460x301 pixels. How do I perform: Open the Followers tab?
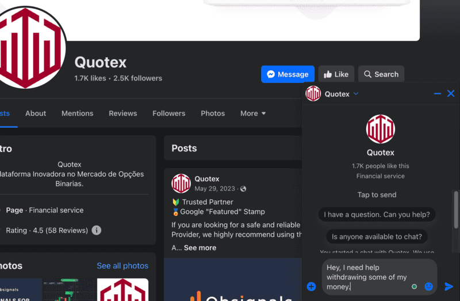coord(169,113)
